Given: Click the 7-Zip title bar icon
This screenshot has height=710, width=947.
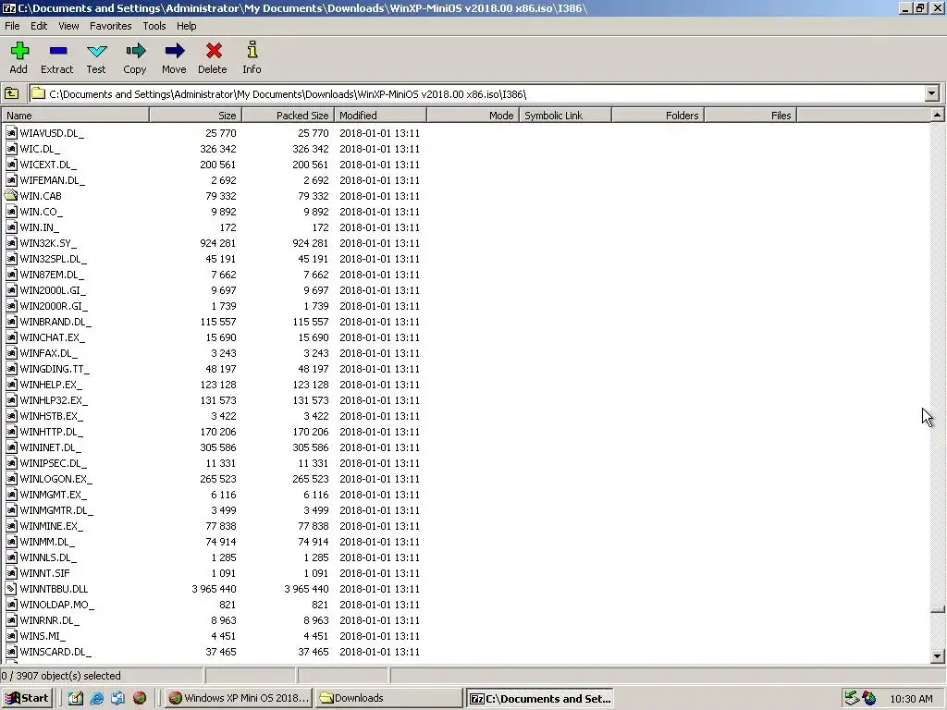Looking at the screenshot, I should (9, 7).
